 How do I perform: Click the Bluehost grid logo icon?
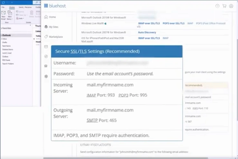(46, 5)
